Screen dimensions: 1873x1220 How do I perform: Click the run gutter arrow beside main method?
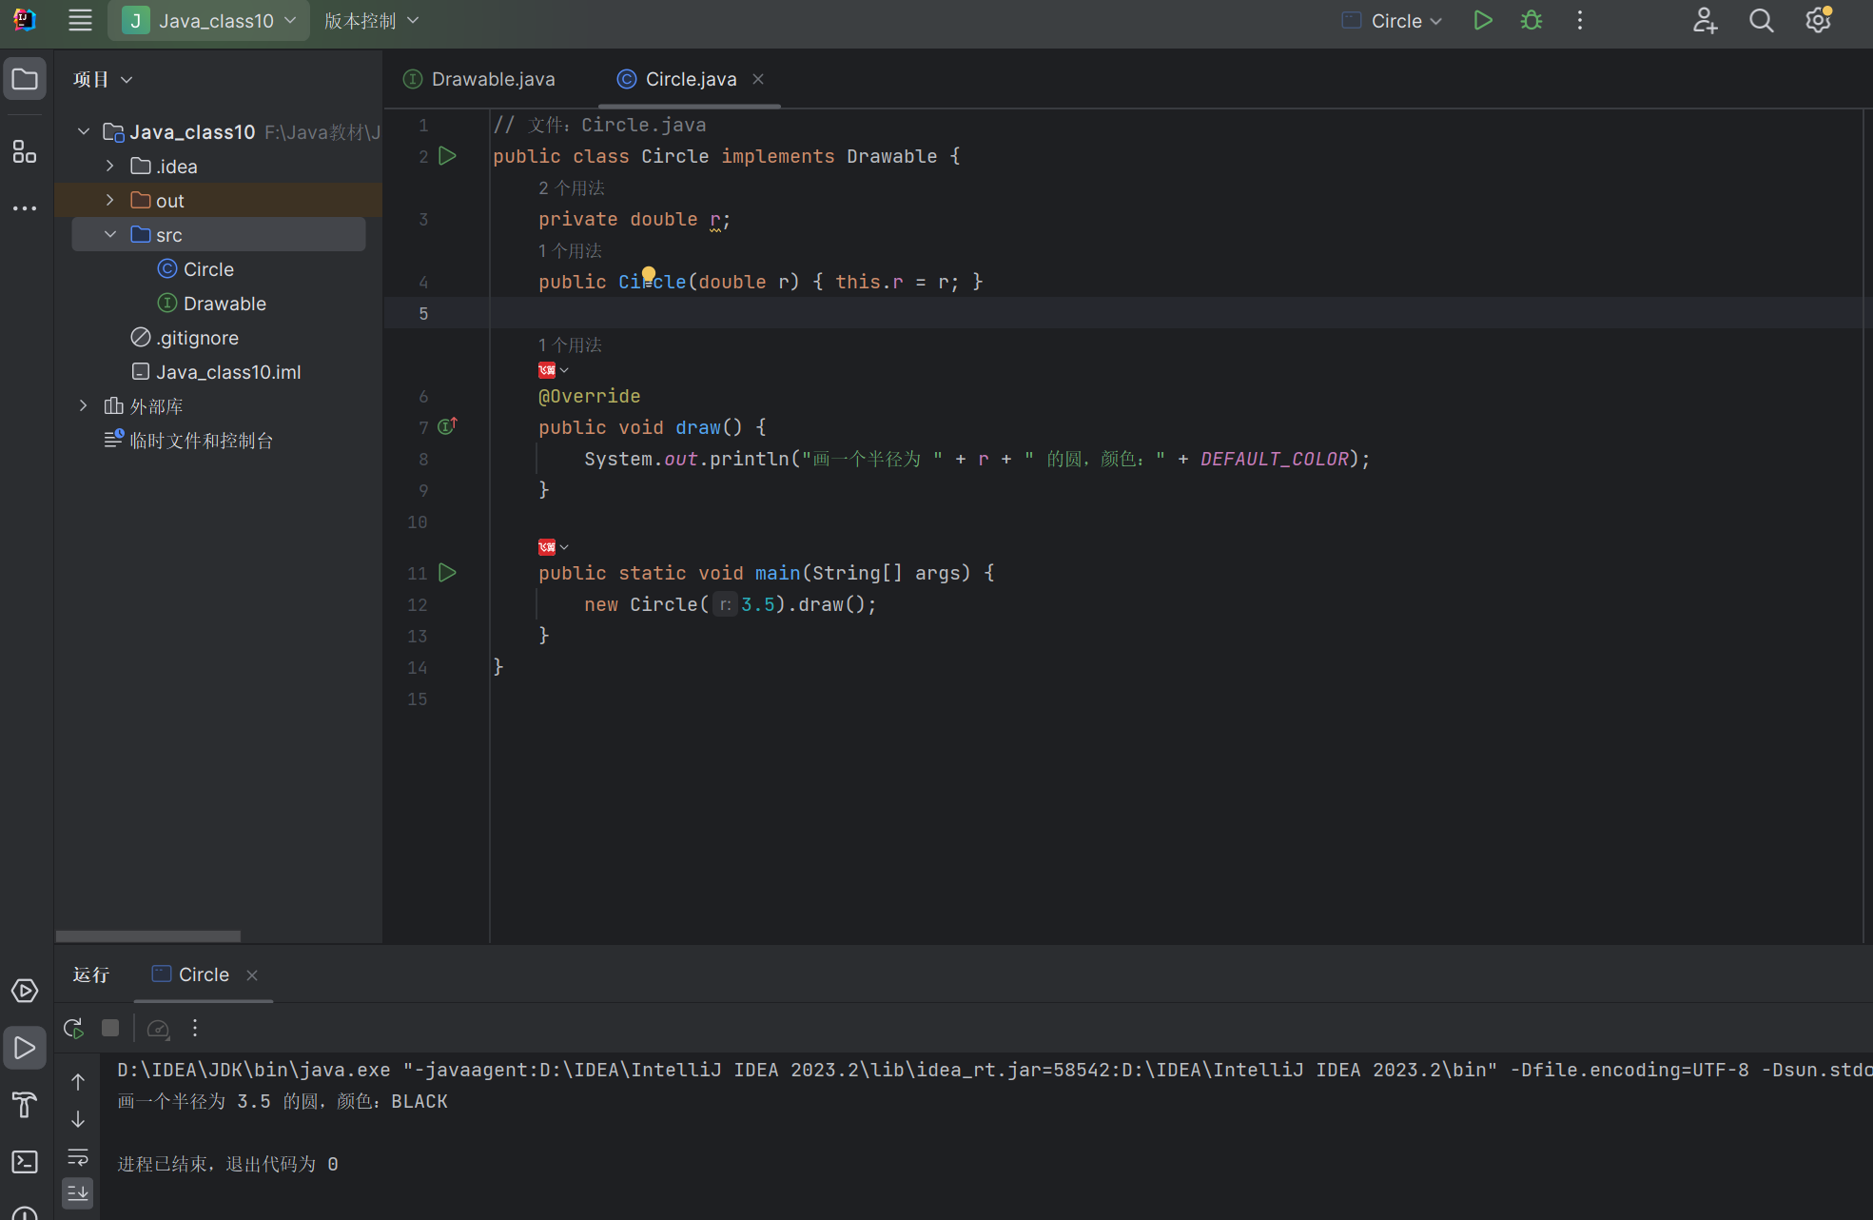pyautogui.click(x=447, y=572)
